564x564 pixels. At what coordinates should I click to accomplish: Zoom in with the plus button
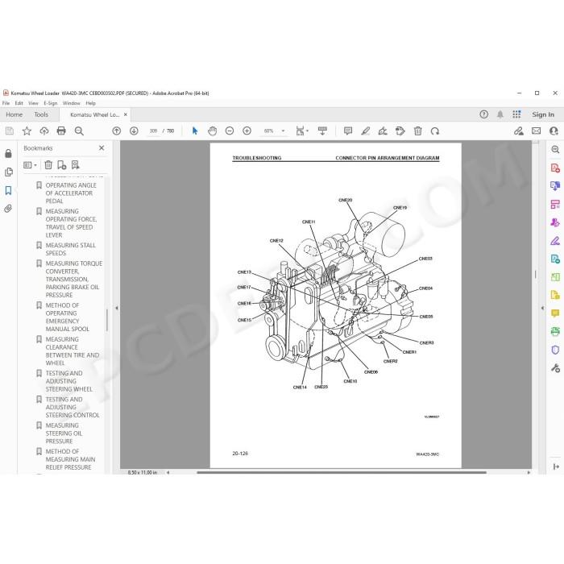coord(247,131)
